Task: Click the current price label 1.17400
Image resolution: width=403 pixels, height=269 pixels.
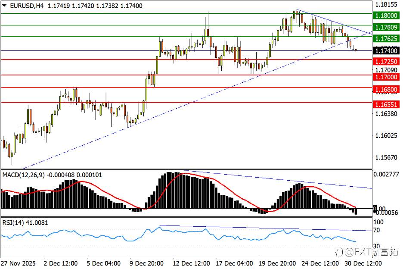Action: 386,51
